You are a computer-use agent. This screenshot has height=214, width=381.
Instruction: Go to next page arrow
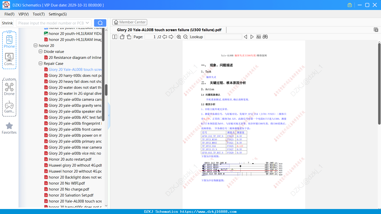[x=171, y=37]
